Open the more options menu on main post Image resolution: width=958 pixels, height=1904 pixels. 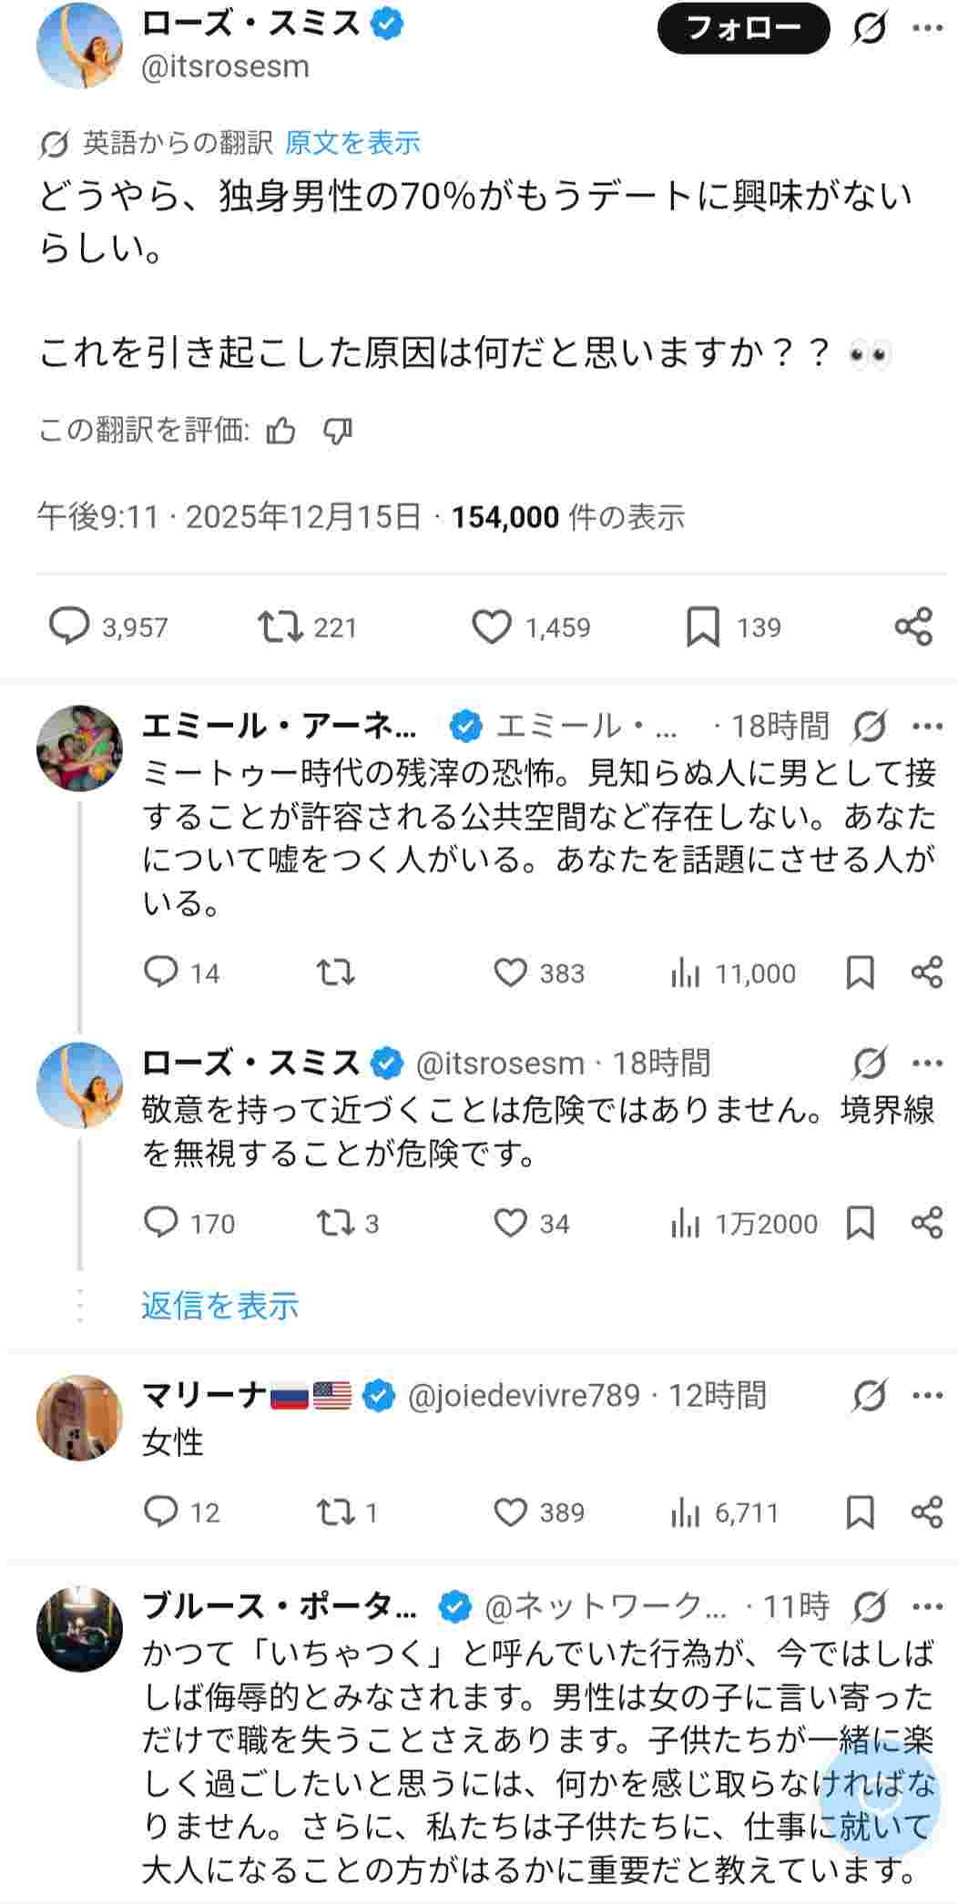coord(927,29)
